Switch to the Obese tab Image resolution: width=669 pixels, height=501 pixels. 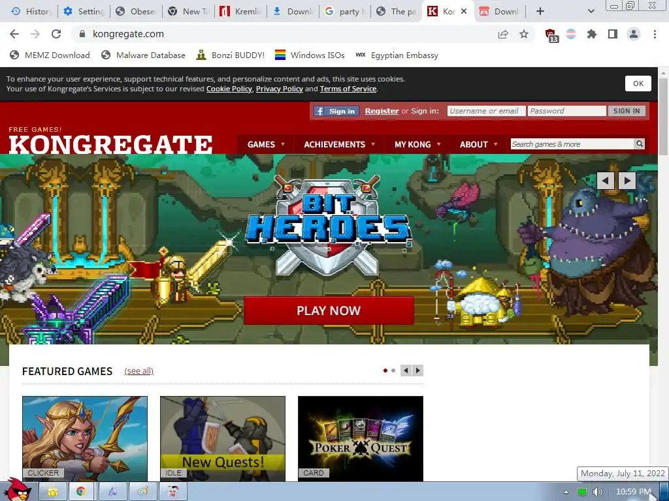(136, 11)
